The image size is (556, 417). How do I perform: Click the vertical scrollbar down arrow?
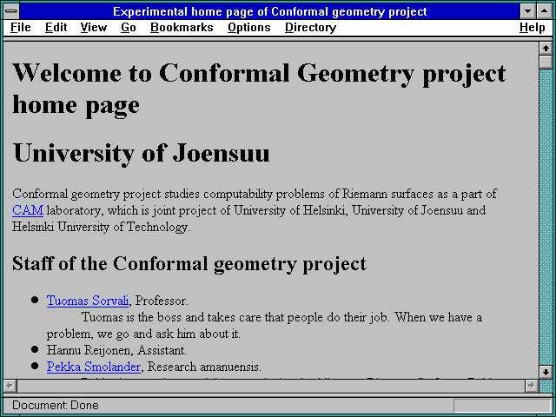[546, 372]
